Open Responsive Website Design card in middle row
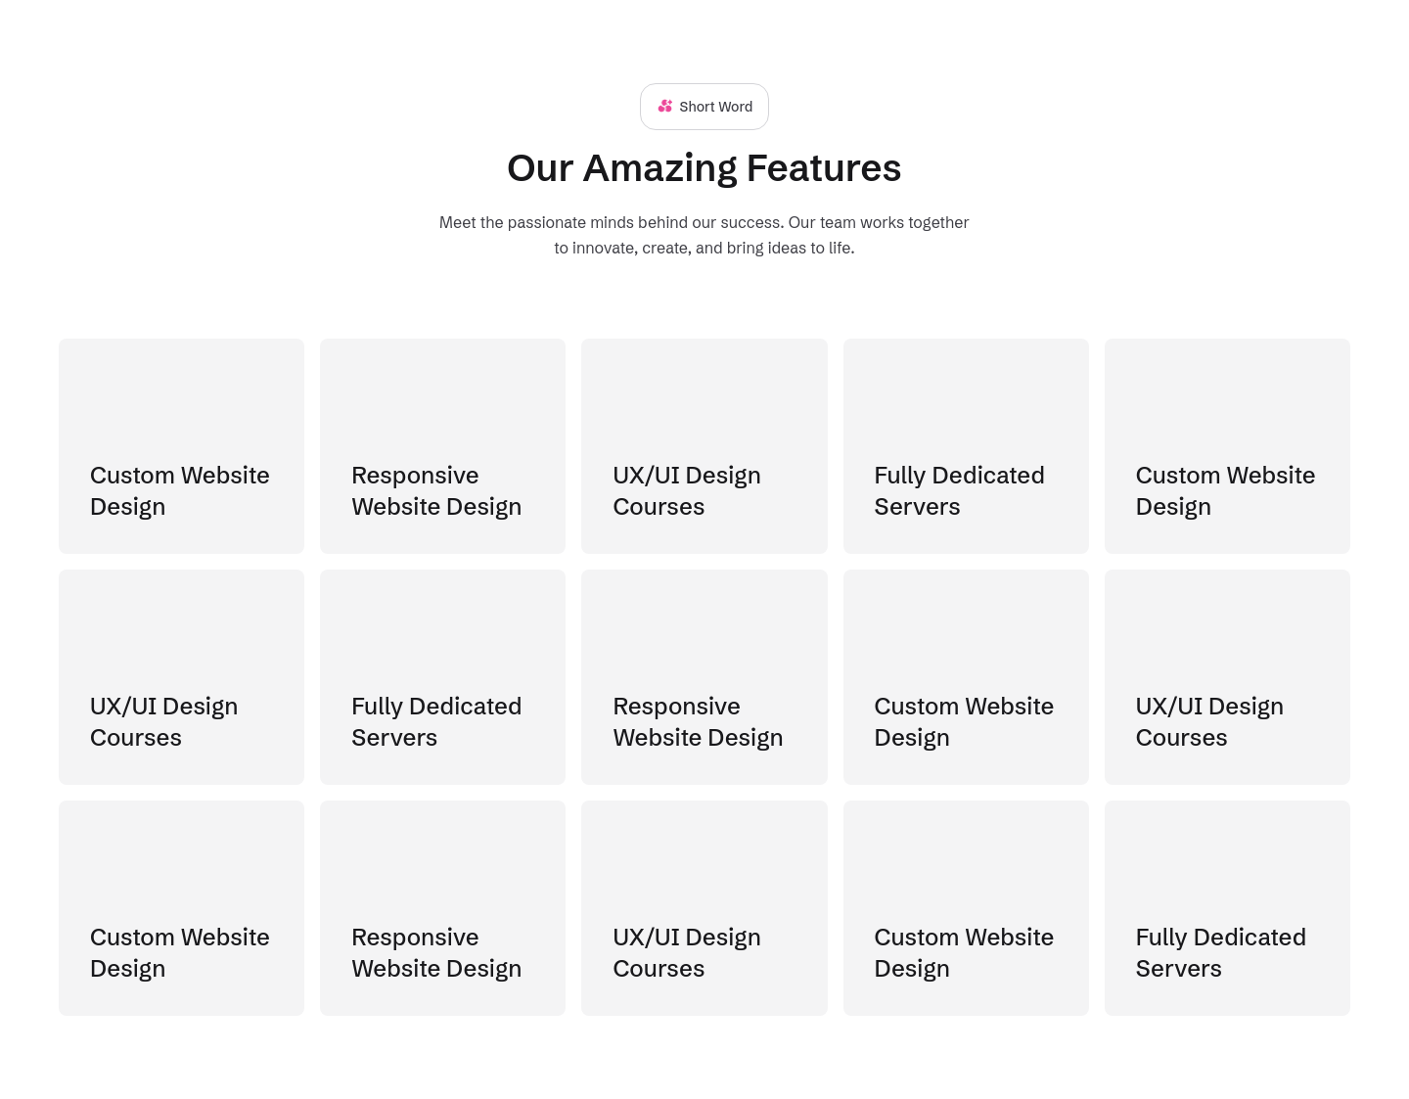 coord(704,677)
